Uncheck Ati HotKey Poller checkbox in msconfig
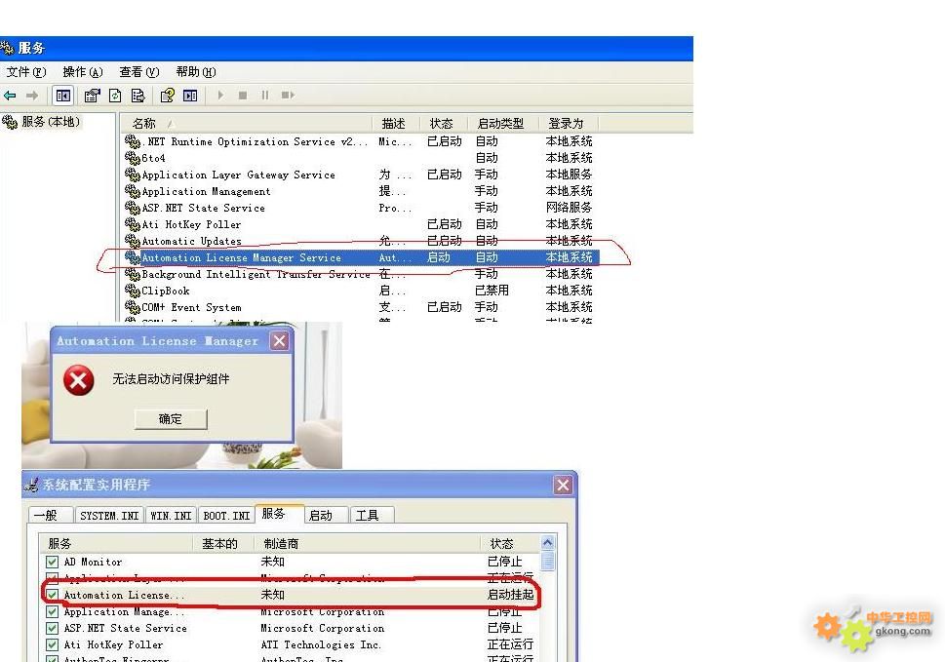945x662 pixels. (52, 644)
